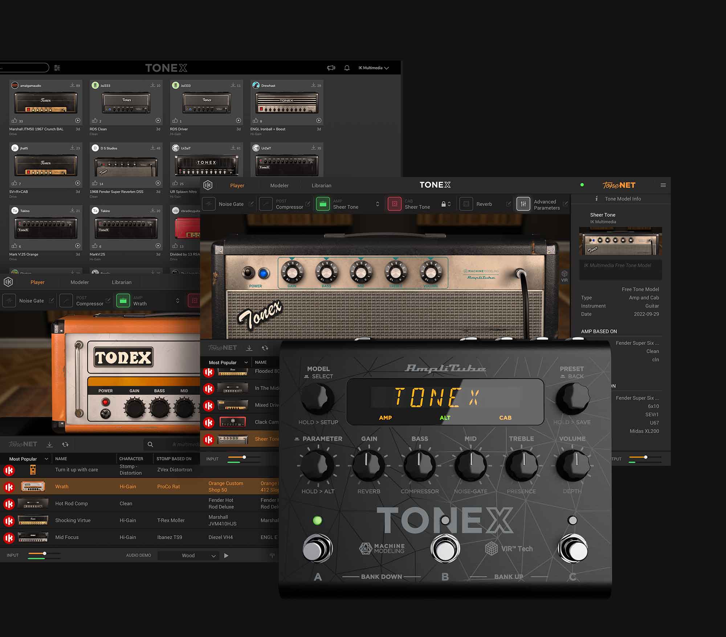Select the Hot Rod Comp row
The image size is (726, 637).
[140, 504]
